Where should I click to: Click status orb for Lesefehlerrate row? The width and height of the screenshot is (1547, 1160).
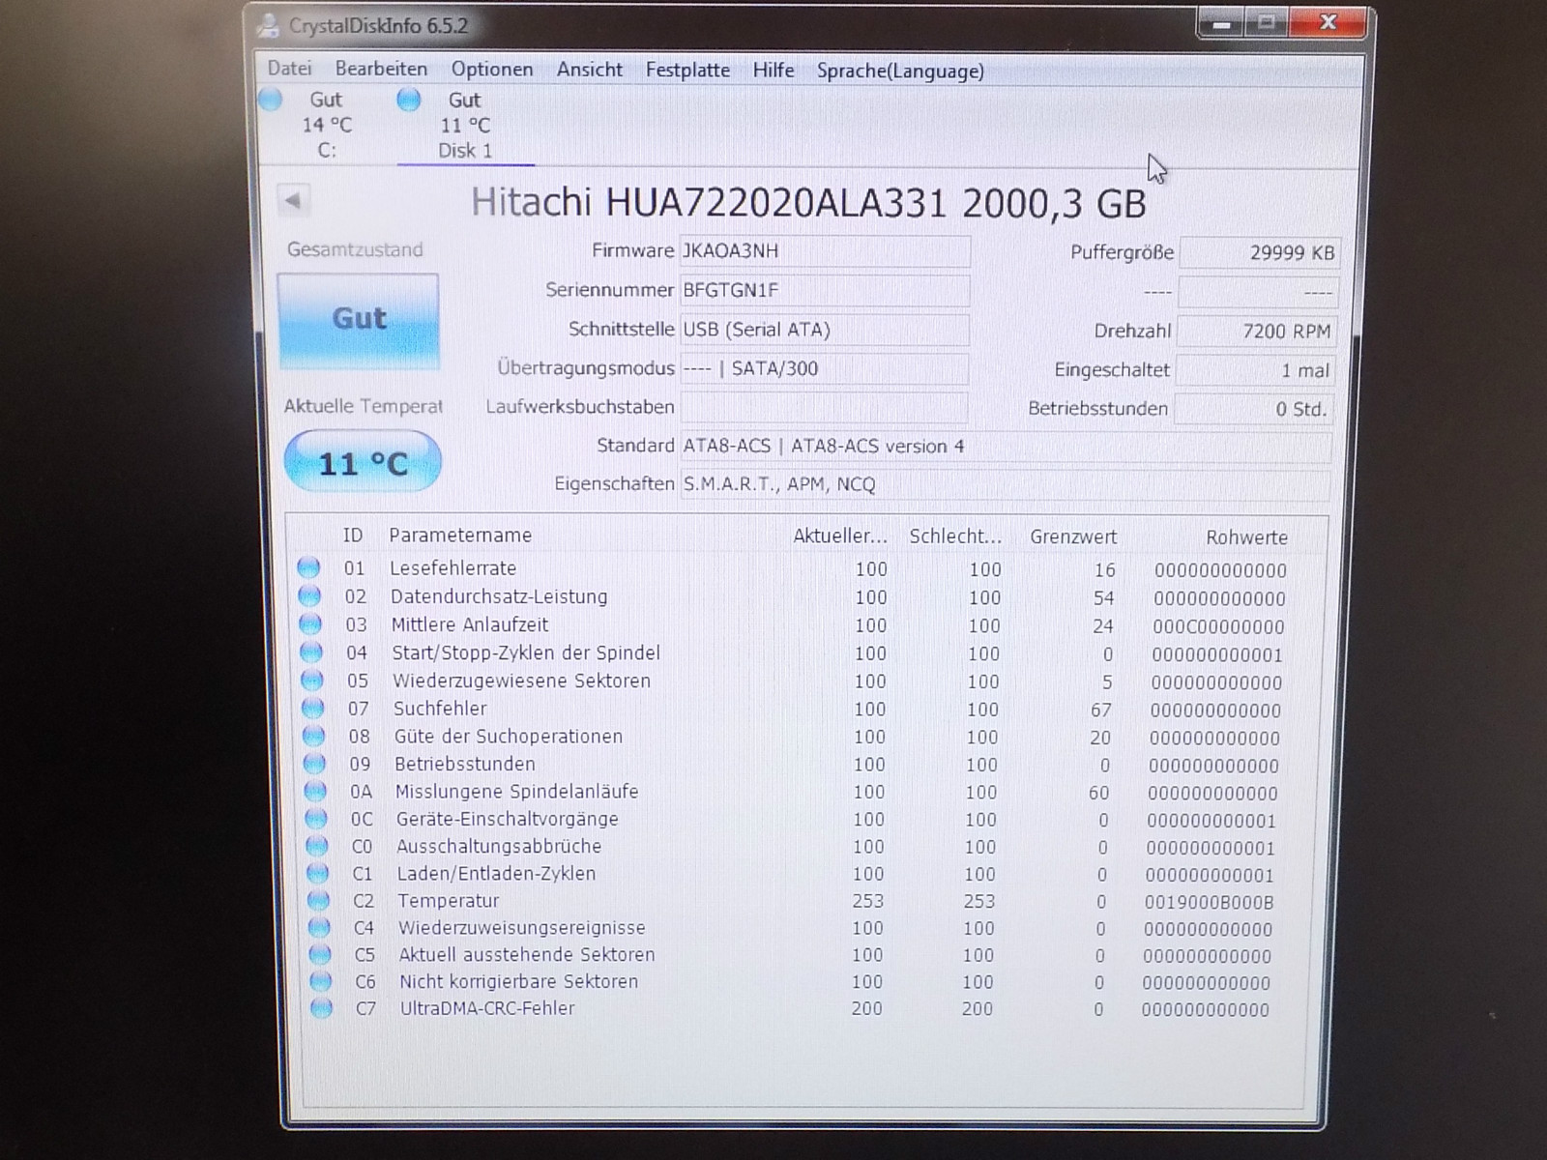click(x=308, y=567)
